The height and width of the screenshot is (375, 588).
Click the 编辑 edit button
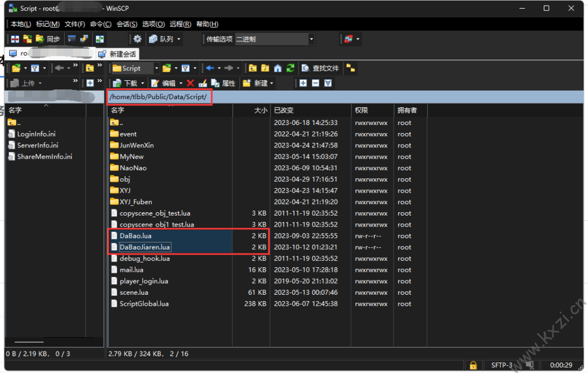coord(163,83)
